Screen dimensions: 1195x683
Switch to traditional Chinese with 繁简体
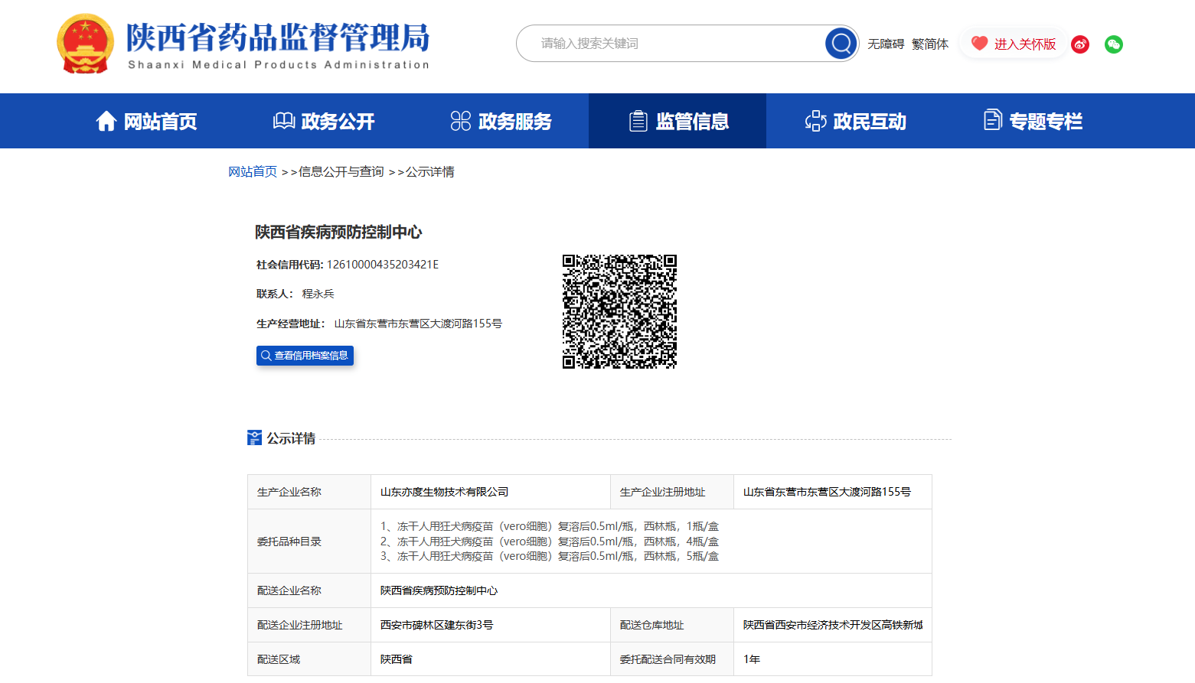pos(929,44)
